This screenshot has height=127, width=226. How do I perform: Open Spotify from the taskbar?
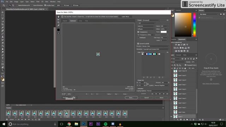point(106,124)
